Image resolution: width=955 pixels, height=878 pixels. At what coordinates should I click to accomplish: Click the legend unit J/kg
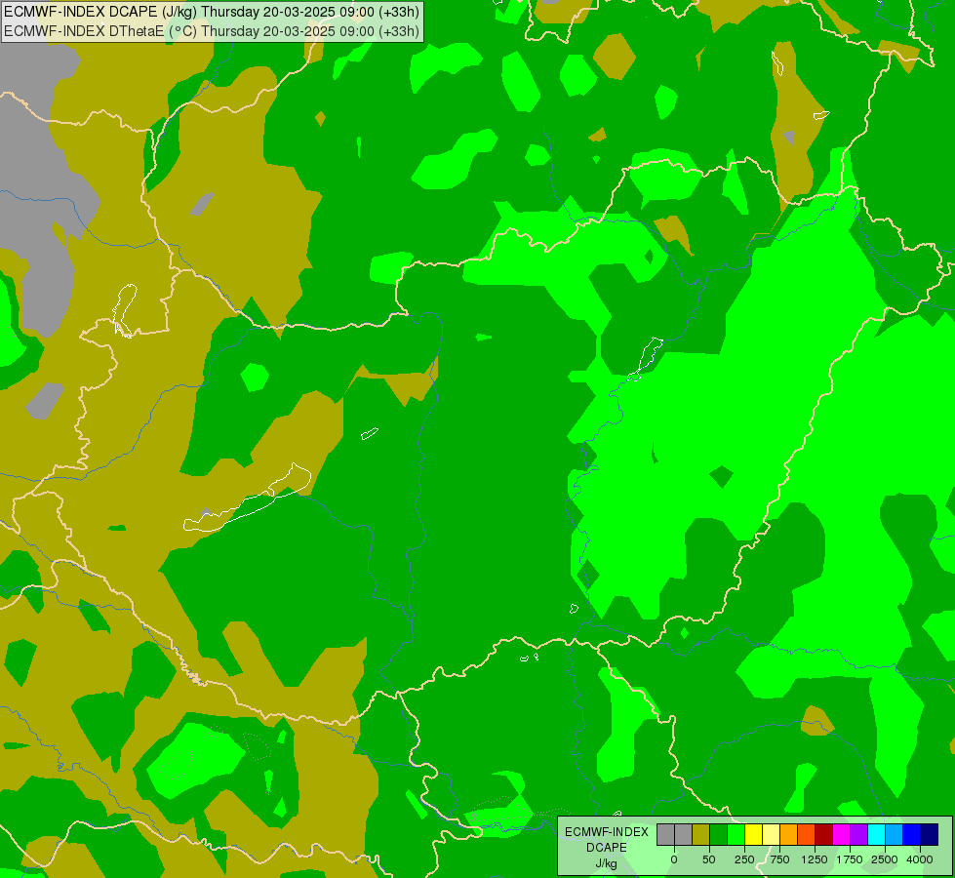pyautogui.click(x=606, y=863)
